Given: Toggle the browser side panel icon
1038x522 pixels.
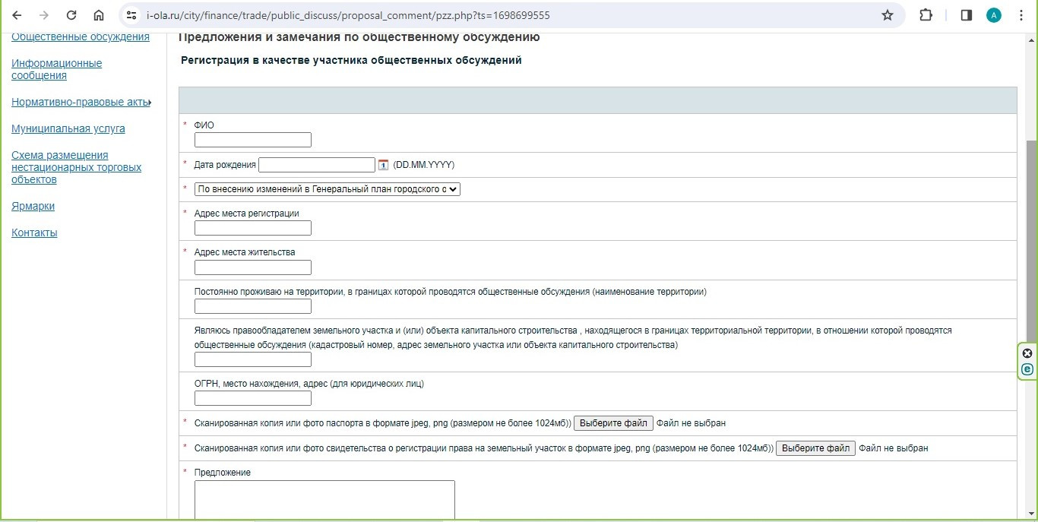Looking at the screenshot, I should pos(966,15).
